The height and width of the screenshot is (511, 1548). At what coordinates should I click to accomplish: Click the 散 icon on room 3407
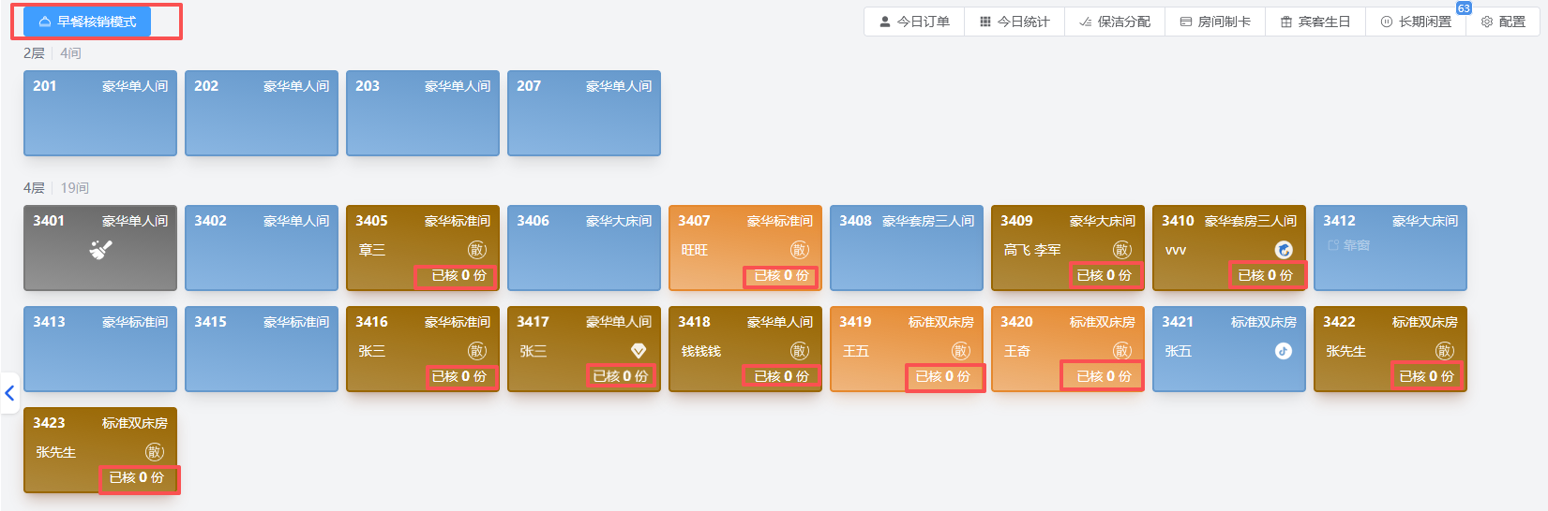[800, 250]
